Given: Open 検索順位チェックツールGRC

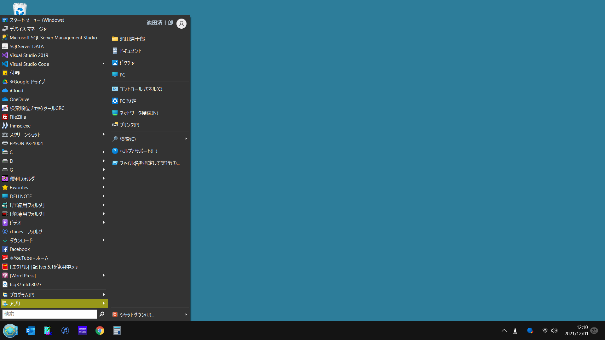Looking at the screenshot, I should pyautogui.click(x=54, y=108).
